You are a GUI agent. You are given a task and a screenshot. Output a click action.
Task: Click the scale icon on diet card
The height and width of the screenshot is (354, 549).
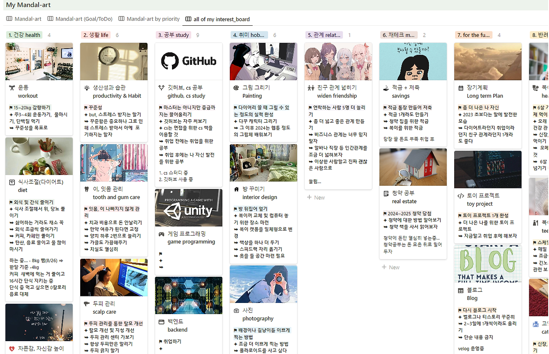12,182
